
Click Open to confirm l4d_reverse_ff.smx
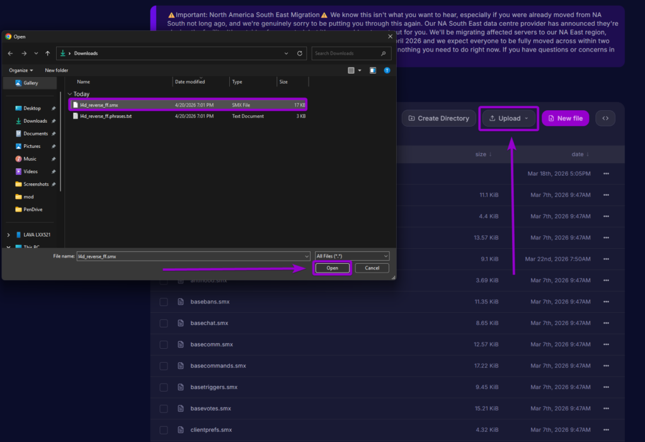pos(332,268)
